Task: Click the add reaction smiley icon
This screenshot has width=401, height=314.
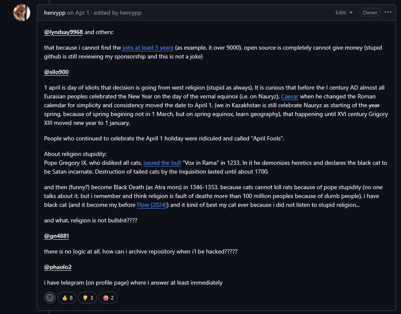Action: 50,298
